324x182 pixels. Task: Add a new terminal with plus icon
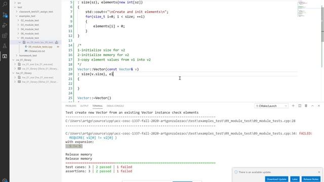[293, 106]
